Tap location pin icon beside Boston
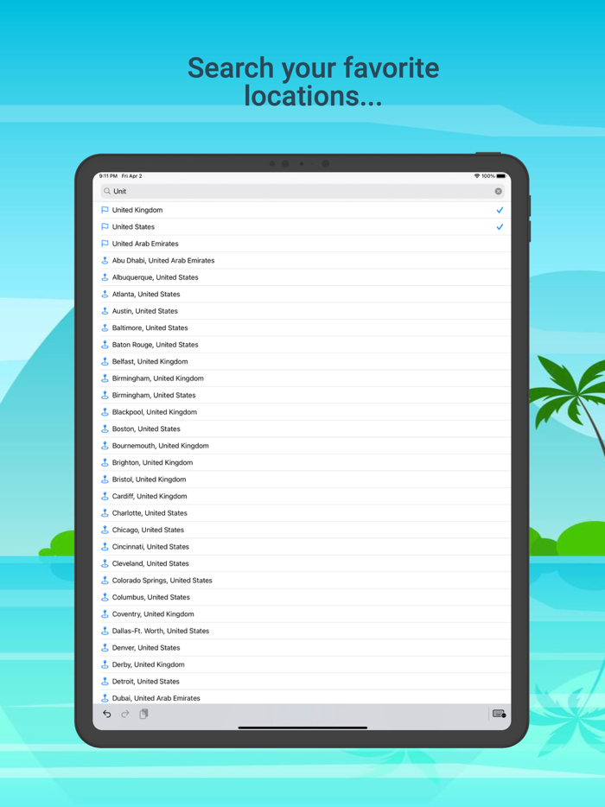 [x=105, y=429]
